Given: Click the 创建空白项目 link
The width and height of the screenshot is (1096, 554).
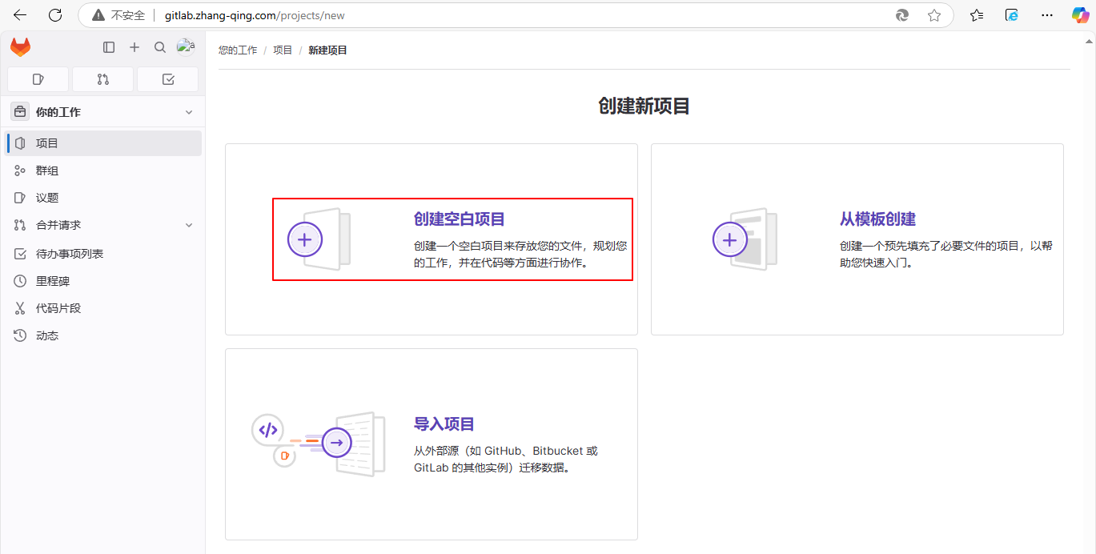Looking at the screenshot, I should coord(459,219).
